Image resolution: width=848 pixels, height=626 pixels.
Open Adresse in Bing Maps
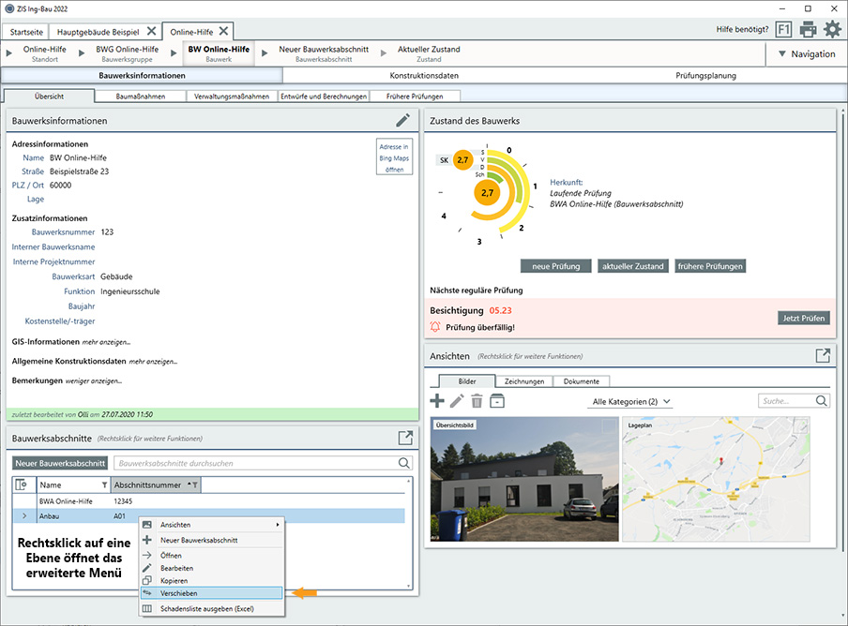tap(394, 157)
